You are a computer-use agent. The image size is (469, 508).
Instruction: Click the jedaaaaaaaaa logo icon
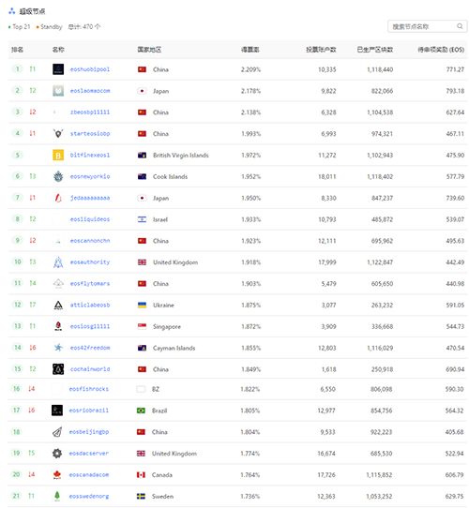(x=58, y=198)
